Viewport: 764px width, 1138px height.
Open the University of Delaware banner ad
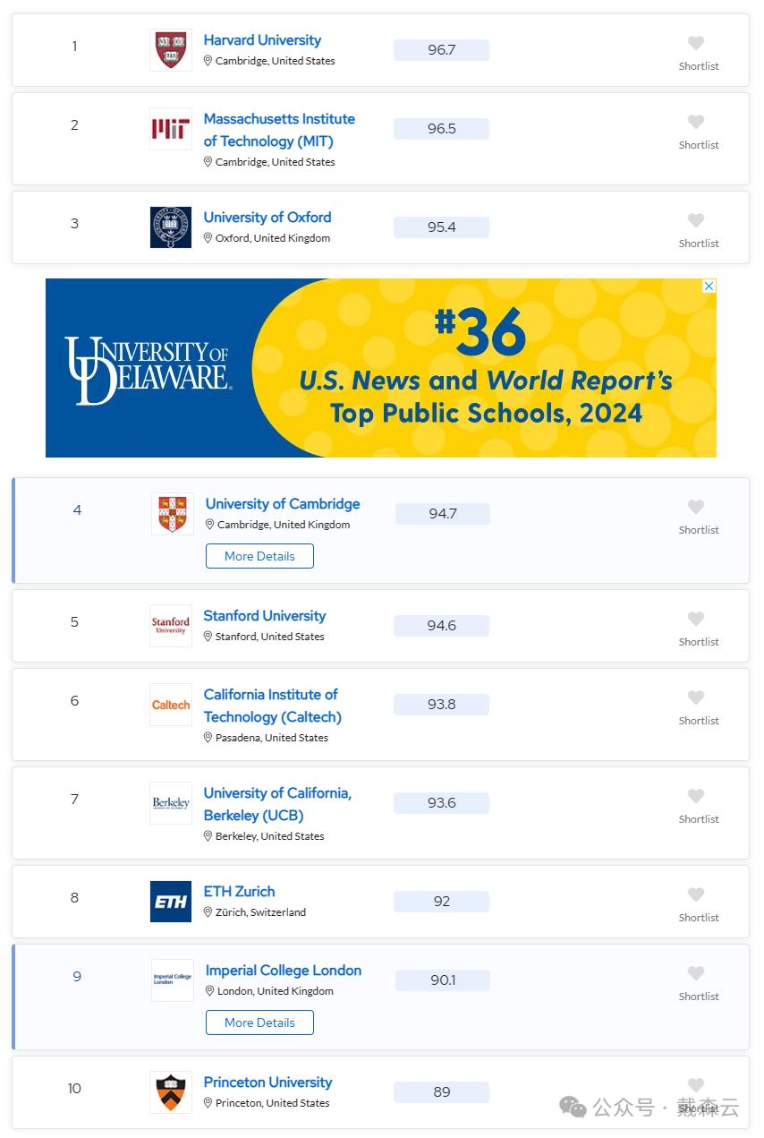[x=381, y=368]
